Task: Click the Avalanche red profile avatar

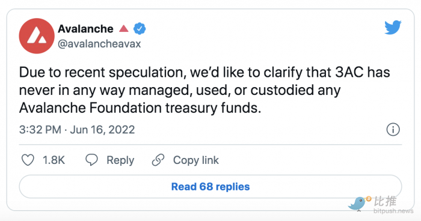Action: [x=37, y=36]
